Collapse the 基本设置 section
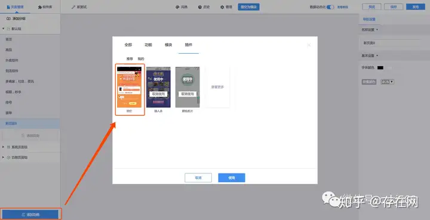430x220 pixels. pyautogui.click(x=377, y=55)
